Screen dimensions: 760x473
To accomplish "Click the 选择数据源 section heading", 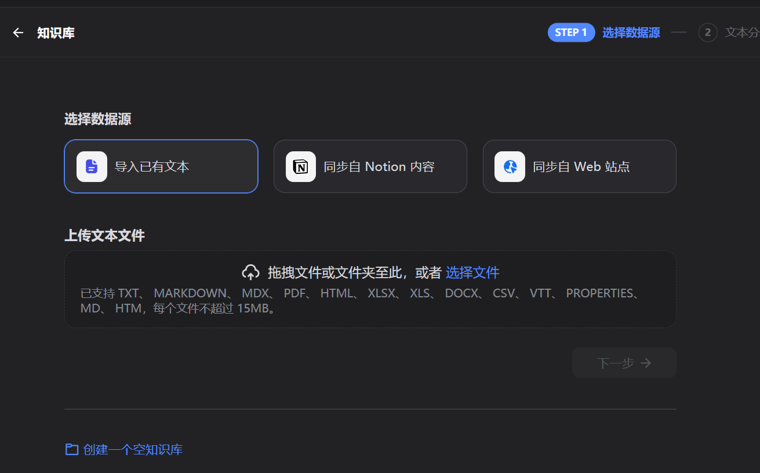I will point(98,119).
